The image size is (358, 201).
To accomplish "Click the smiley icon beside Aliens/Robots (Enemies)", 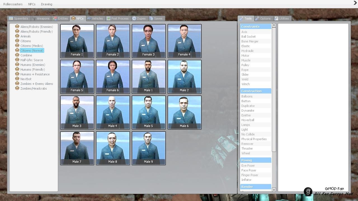I will coord(17,27).
